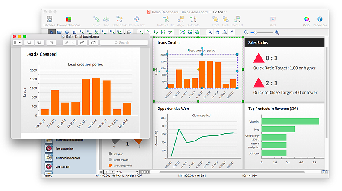
Task: Click the Tree connection tool
Action: pyautogui.click(x=106, y=21)
